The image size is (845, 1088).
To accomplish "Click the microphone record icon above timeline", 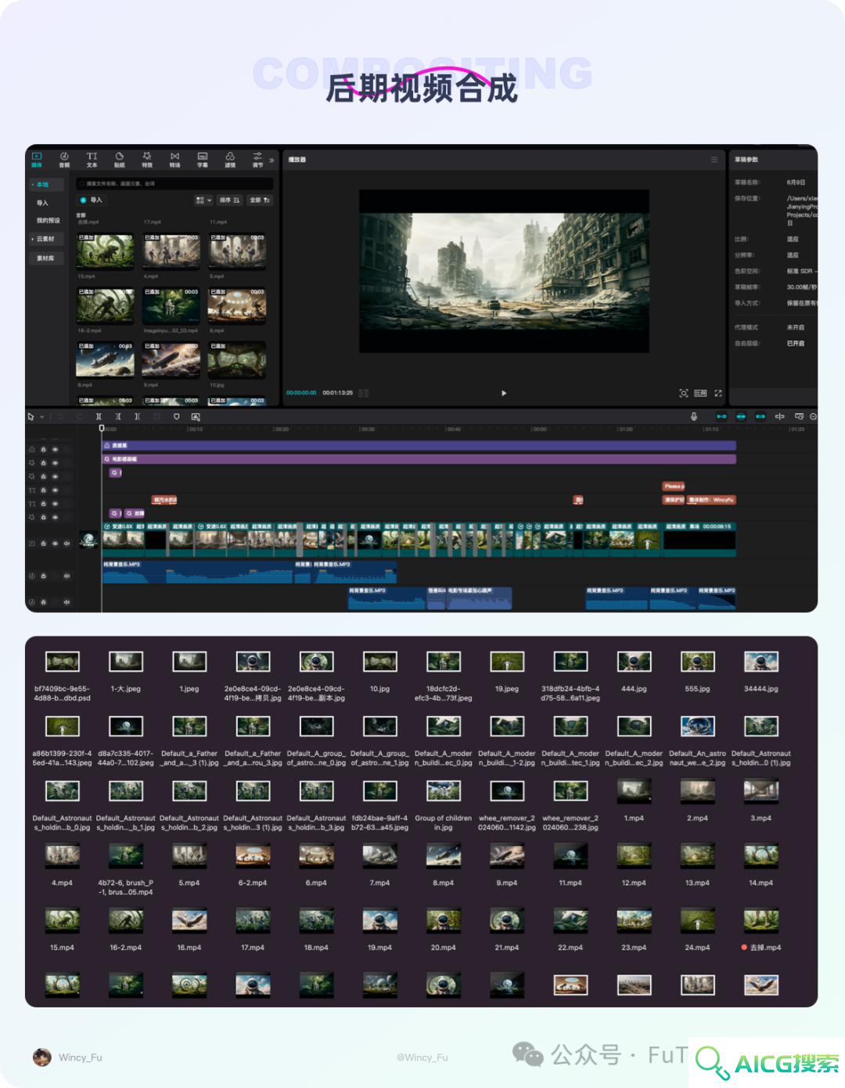I will (694, 416).
